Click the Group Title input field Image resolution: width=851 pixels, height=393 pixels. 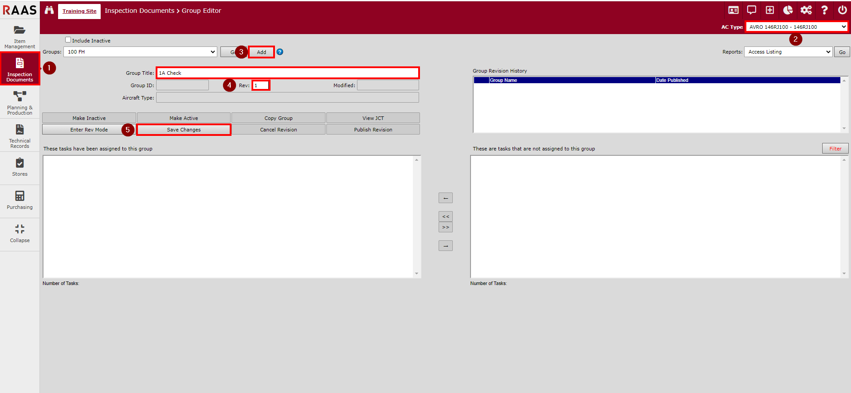(287, 73)
